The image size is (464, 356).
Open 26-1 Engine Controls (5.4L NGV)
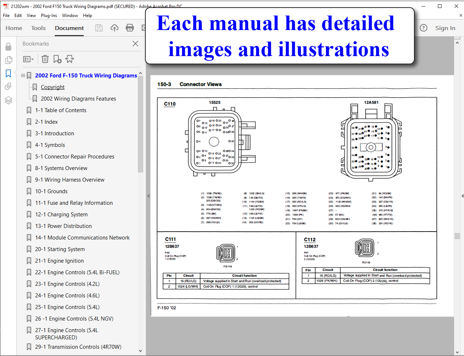coord(74,319)
